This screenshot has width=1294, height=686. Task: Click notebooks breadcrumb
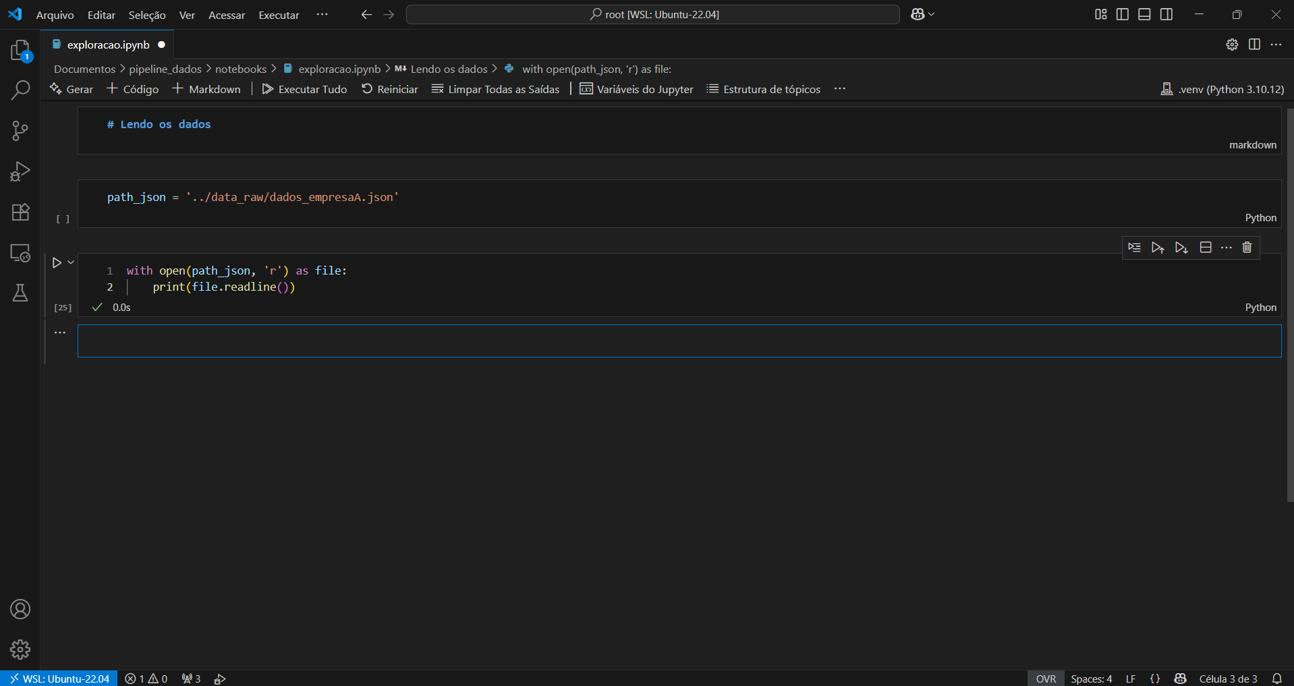pos(241,69)
